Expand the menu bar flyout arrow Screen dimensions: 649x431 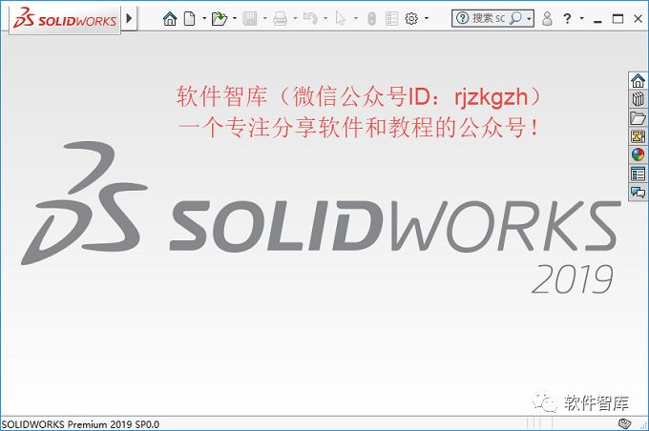(129, 18)
